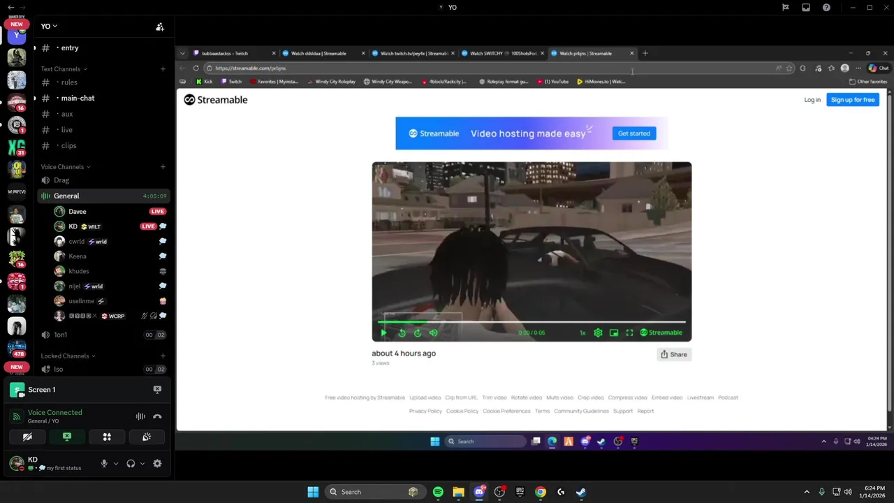
Task: Open the Kick bookmark
Action: click(204, 82)
